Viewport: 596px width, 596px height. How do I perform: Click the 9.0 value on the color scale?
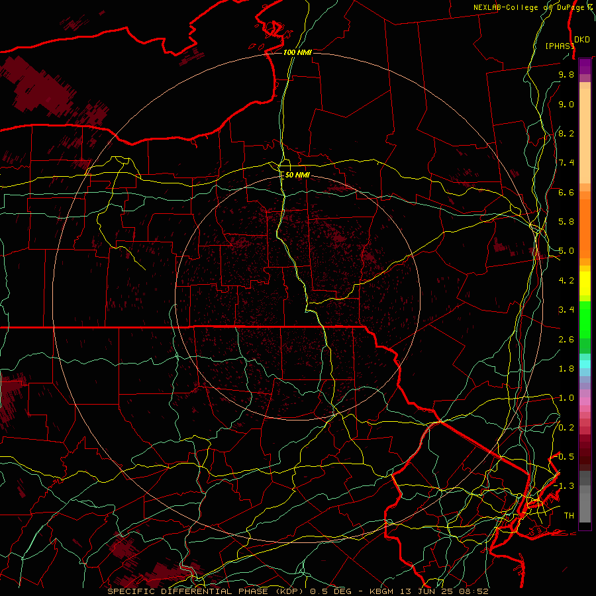pos(566,104)
